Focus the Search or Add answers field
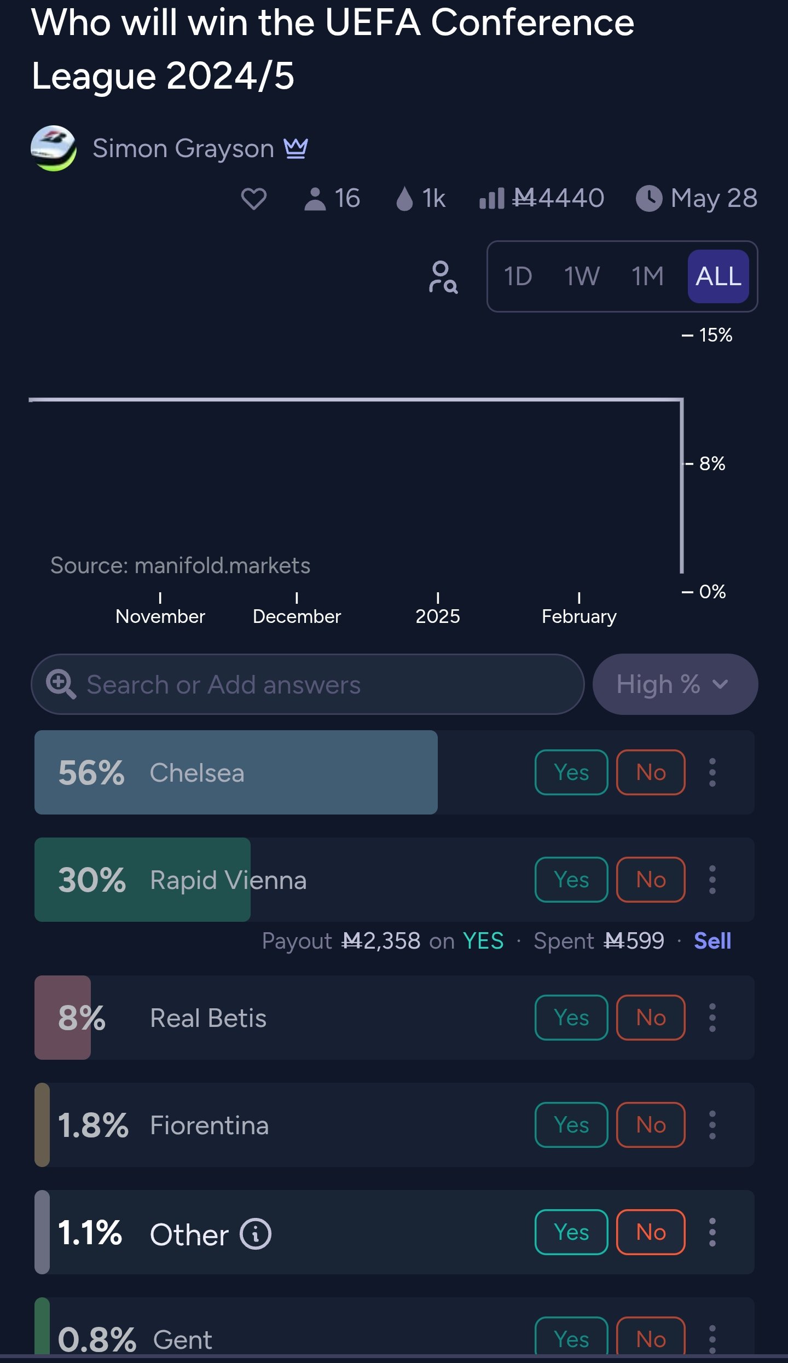Image resolution: width=788 pixels, height=1363 pixels. [x=308, y=684]
